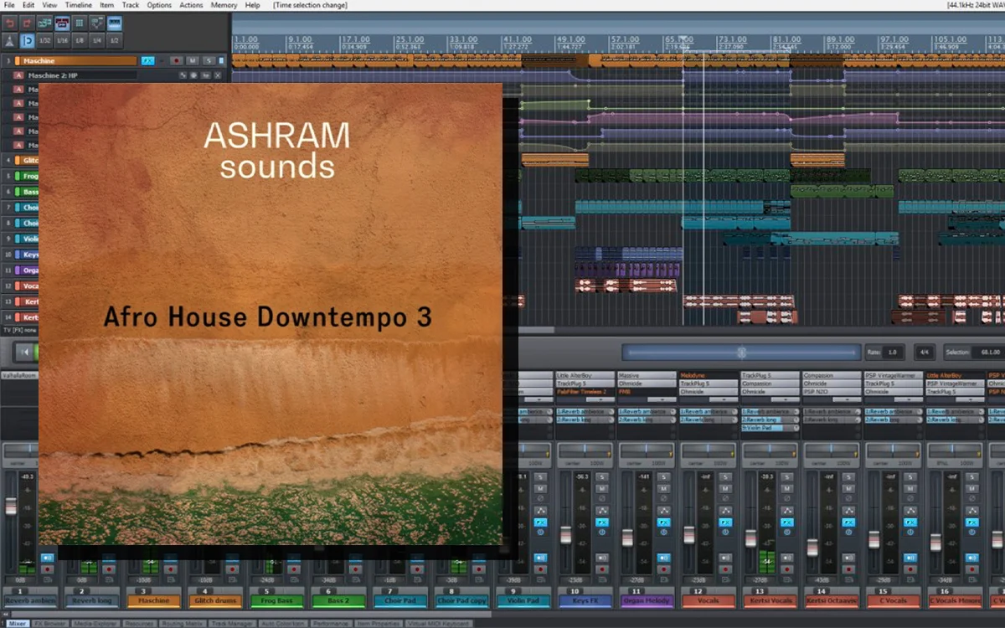The image size is (1005, 628).
Task: Click the Rate value field
Action: tap(892, 353)
